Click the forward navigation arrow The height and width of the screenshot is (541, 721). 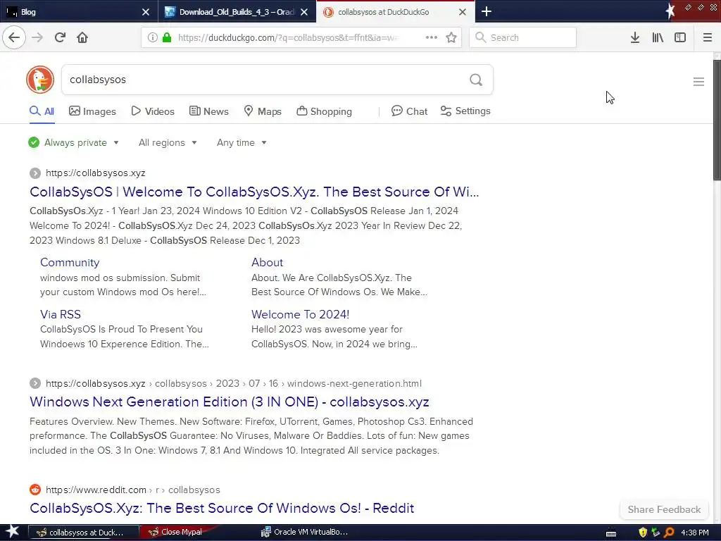click(37, 37)
